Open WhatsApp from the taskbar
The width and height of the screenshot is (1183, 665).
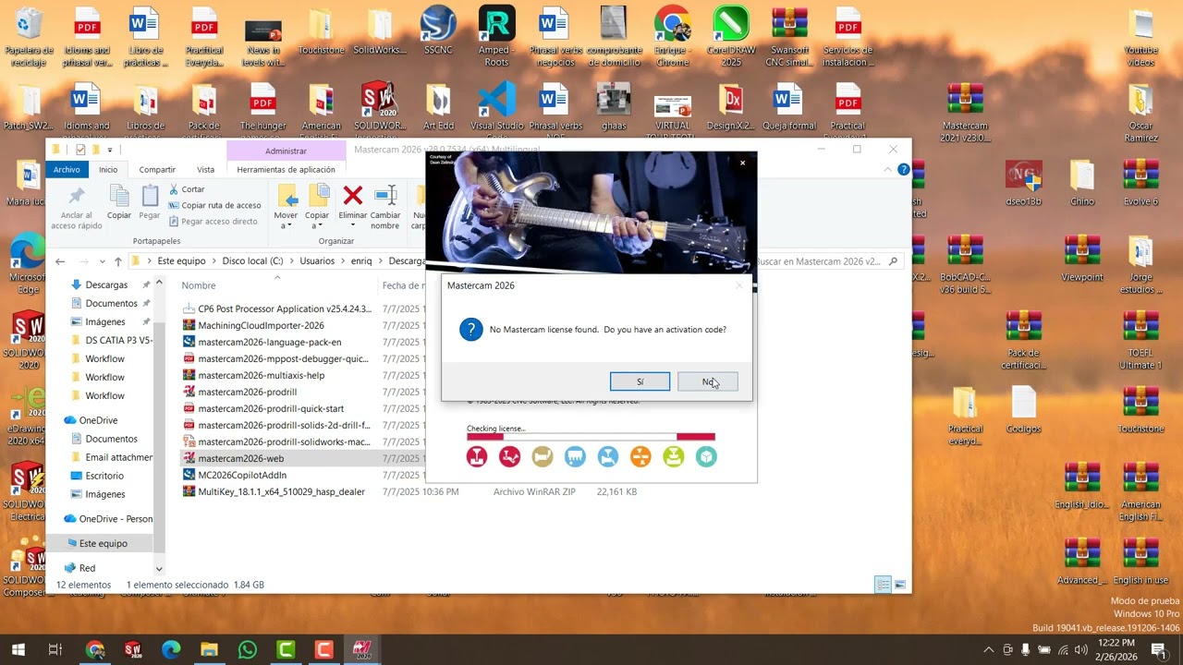coord(247,649)
